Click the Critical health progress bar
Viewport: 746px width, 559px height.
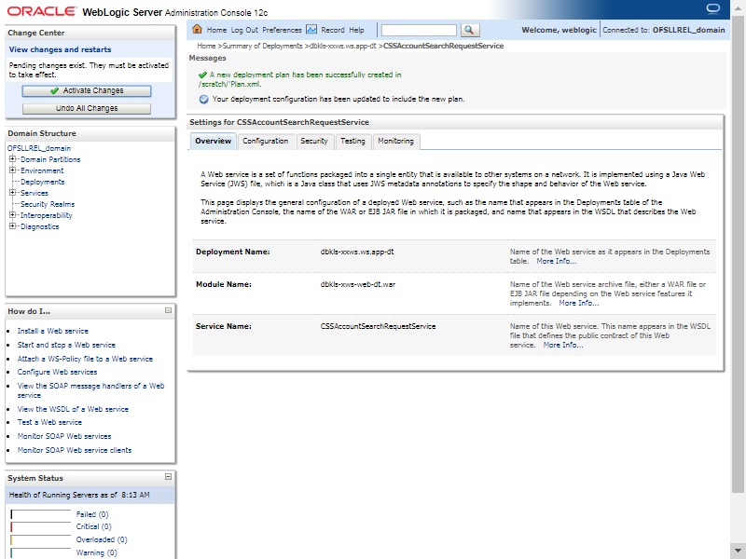pos(40,526)
